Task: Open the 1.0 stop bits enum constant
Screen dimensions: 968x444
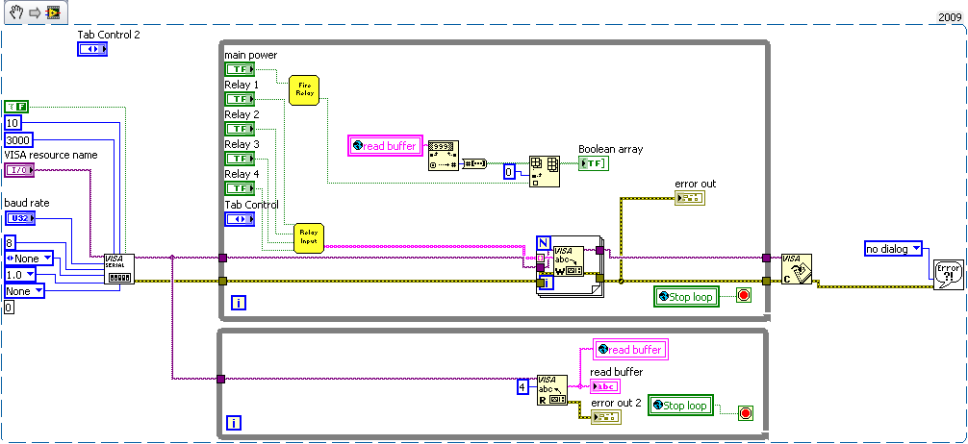Action: coord(20,274)
